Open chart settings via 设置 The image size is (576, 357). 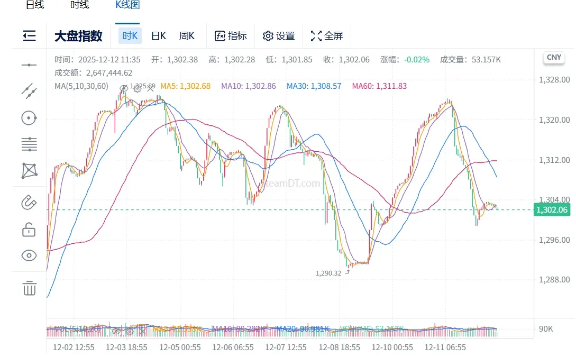pos(279,35)
